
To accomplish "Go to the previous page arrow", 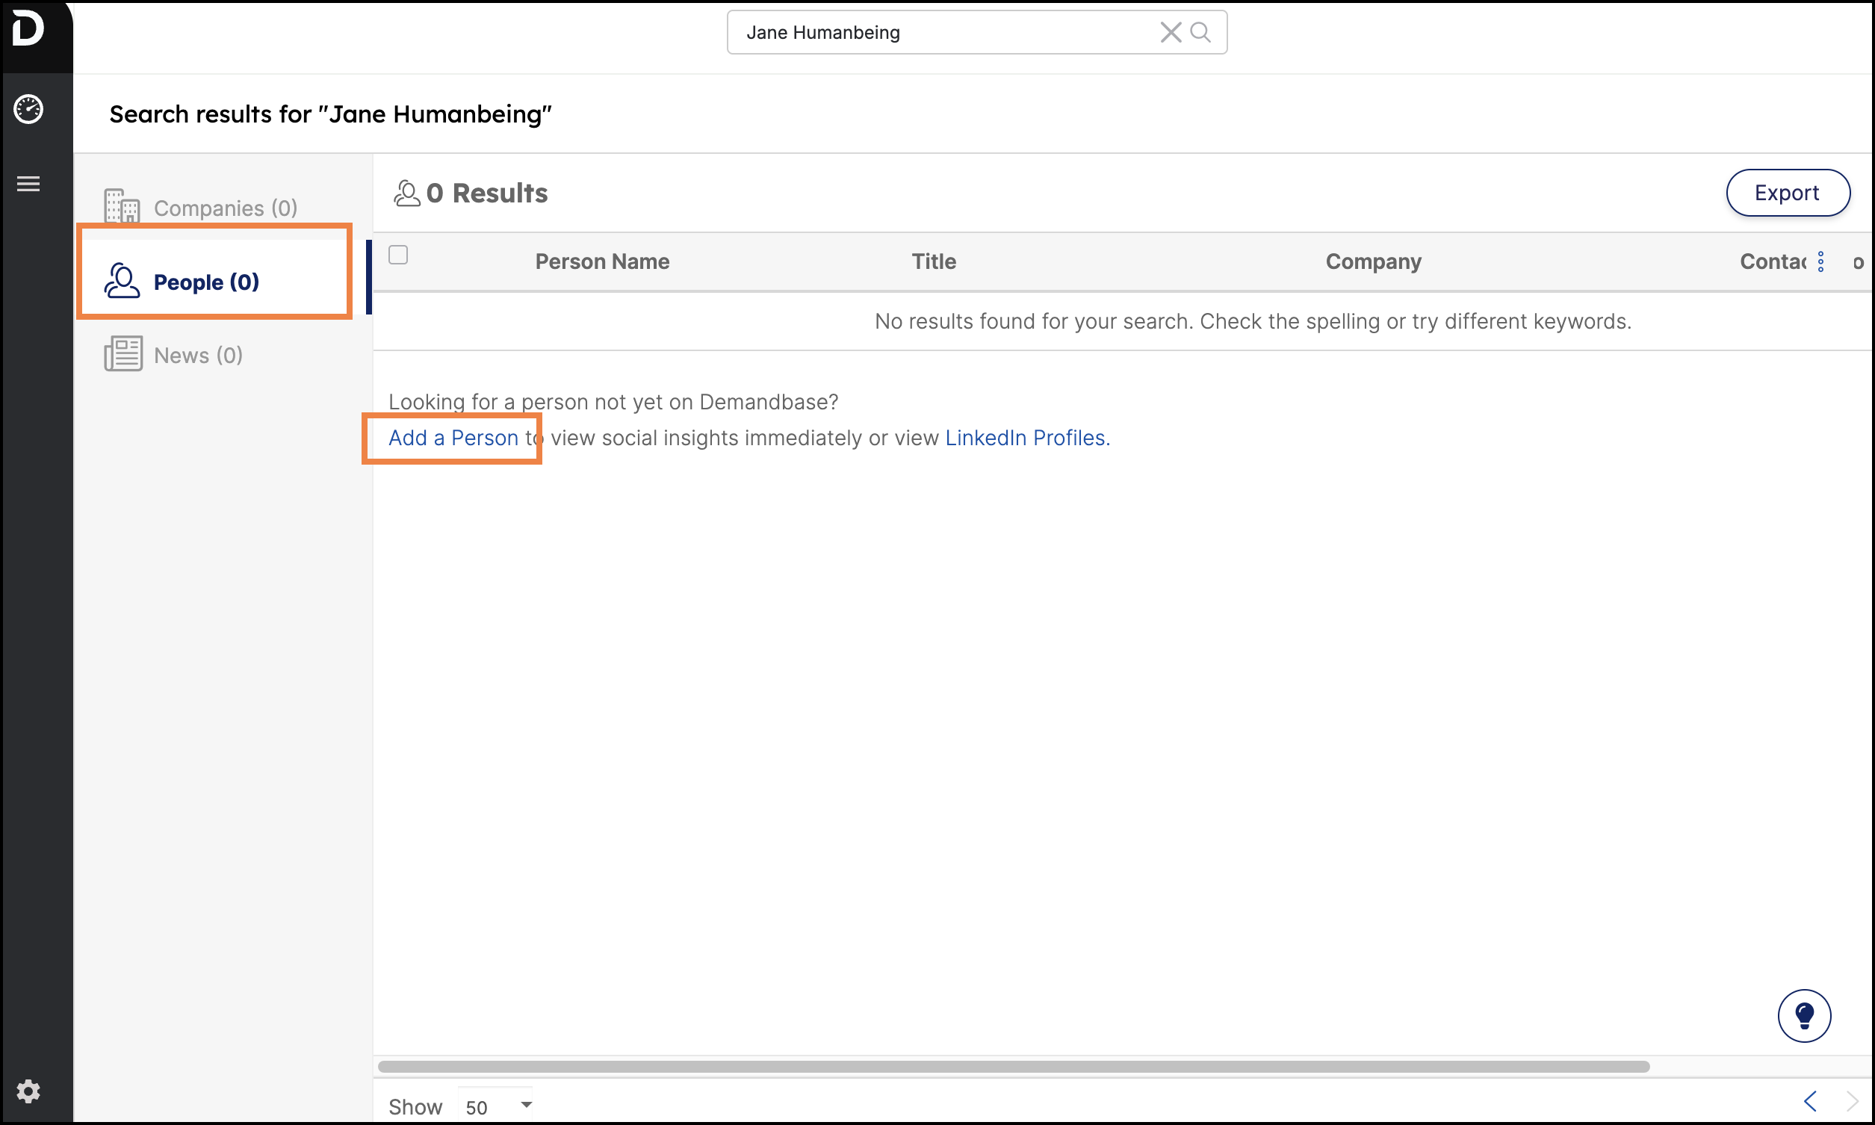I will (1810, 1101).
